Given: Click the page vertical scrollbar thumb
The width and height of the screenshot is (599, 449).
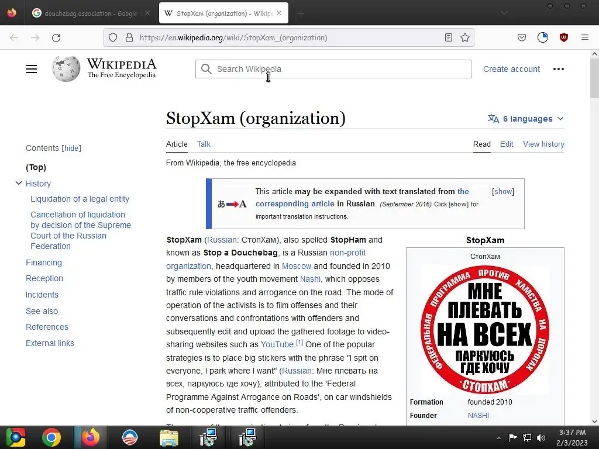Looking at the screenshot, I should pyautogui.click(x=594, y=80).
